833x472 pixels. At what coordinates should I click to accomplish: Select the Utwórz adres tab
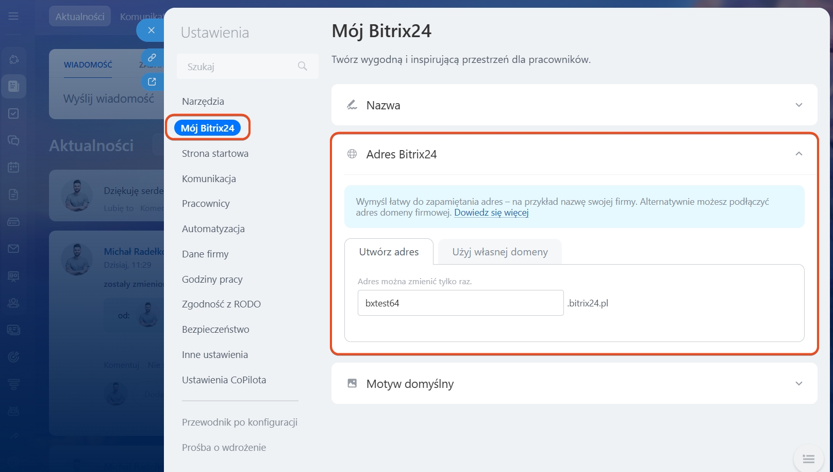tap(389, 252)
